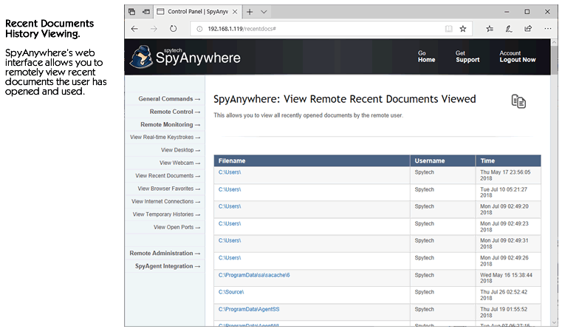Open View Recent Documents link
This screenshot has height=329, width=562.
pyautogui.click(x=168, y=176)
